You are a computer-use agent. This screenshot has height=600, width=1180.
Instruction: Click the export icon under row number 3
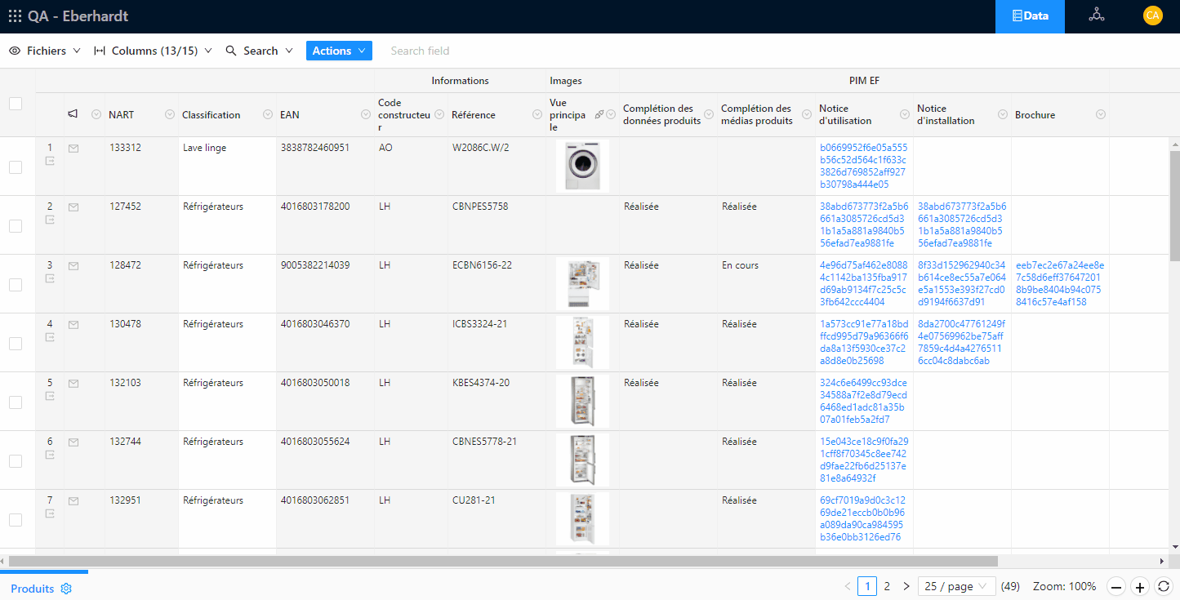click(49, 278)
